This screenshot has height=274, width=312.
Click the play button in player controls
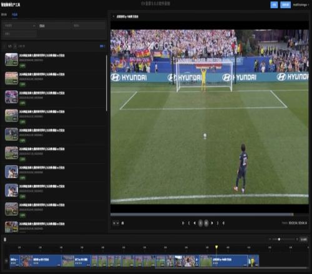point(200,223)
